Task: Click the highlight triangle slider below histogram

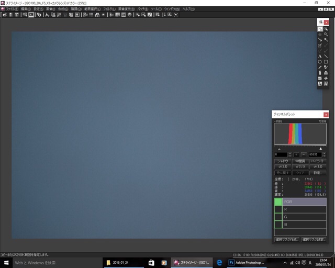Action: pyautogui.click(x=321, y=149)
